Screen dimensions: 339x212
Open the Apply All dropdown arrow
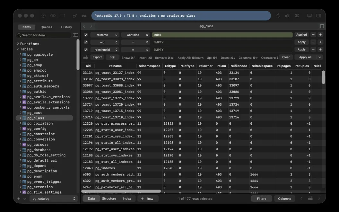320,57
